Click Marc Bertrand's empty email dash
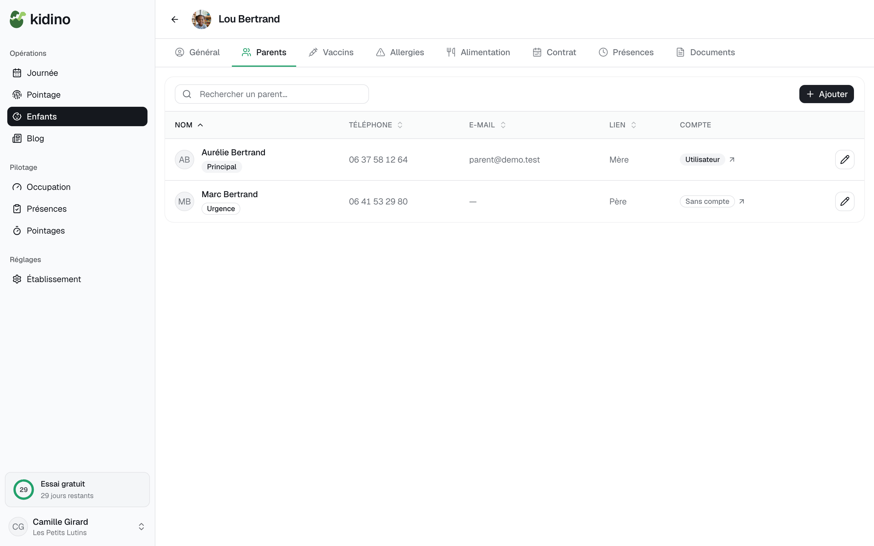 (473, 201)
